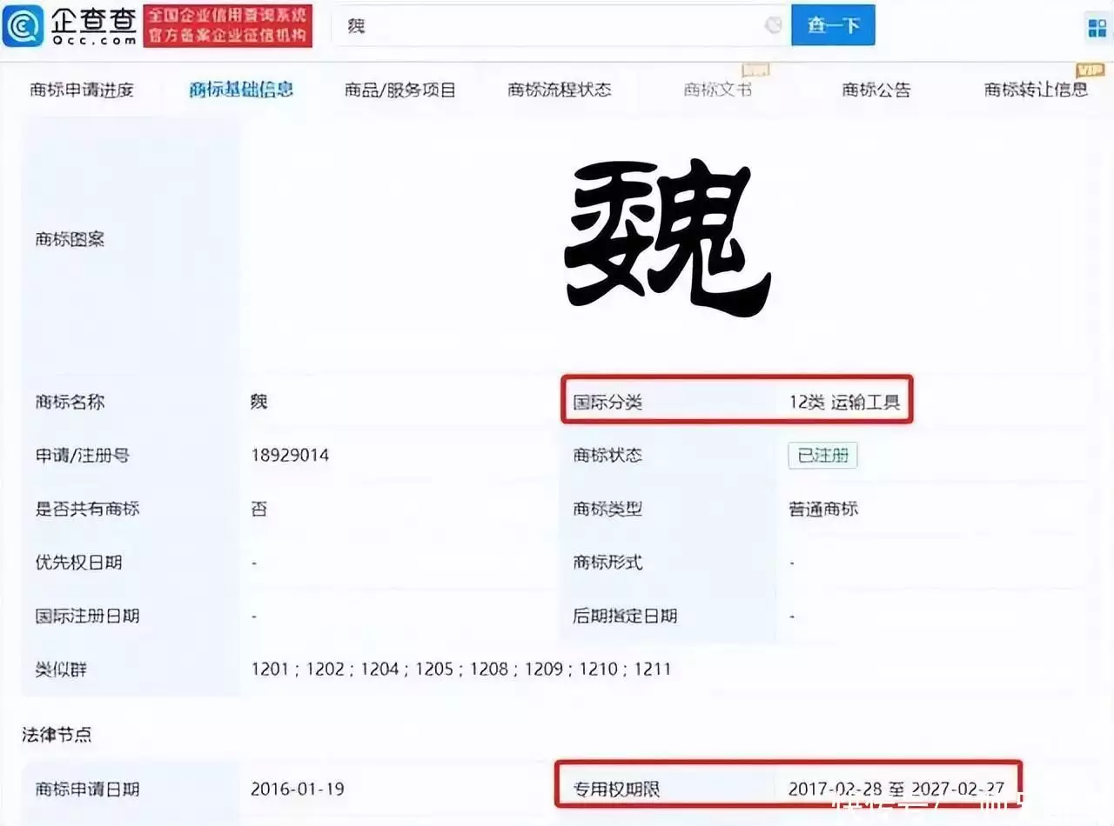1114x826 pixels.
Task: Click the green 已注册 status badge
Action: pyautogui.click(x=822, y=456)
